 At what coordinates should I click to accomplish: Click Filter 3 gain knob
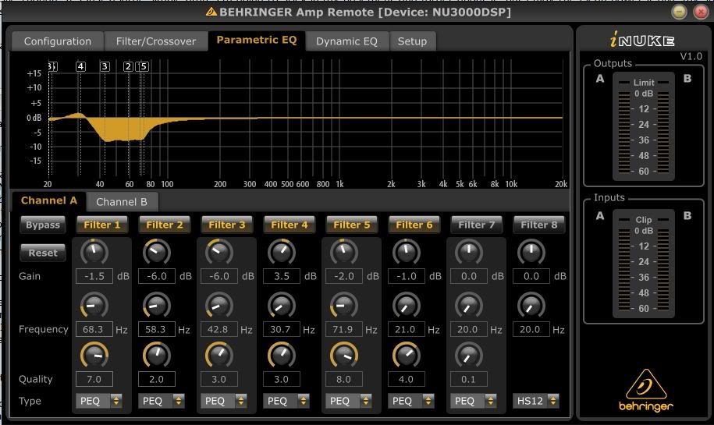coord(219,252)
